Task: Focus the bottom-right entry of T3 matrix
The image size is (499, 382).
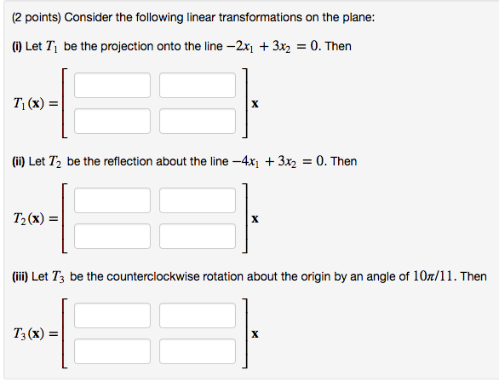Action: coord(198,351)
